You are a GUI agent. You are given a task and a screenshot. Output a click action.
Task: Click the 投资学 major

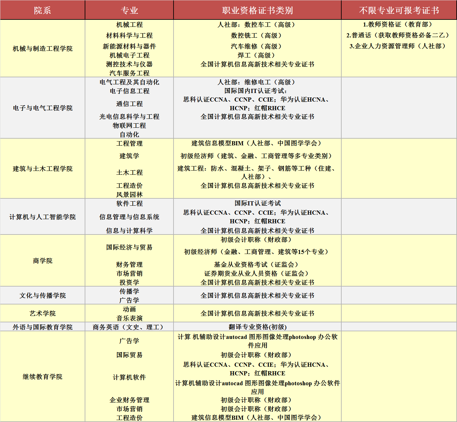coord(129,282)
